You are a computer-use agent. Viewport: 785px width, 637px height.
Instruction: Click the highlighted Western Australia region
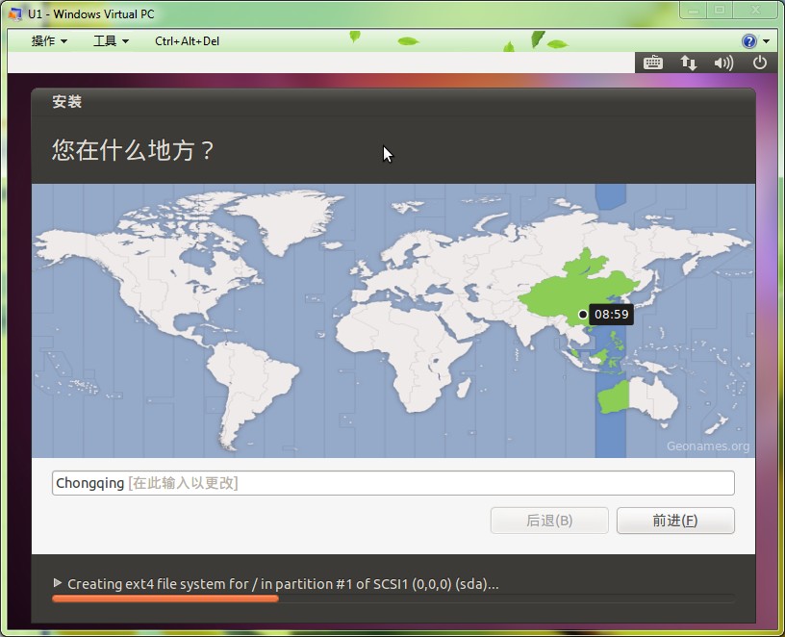[x=614, y=398]
